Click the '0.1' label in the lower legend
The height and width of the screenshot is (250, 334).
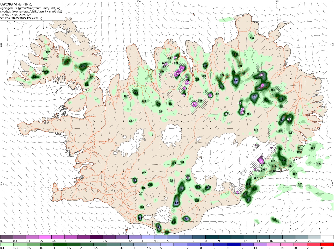click(x=2, y=248)
